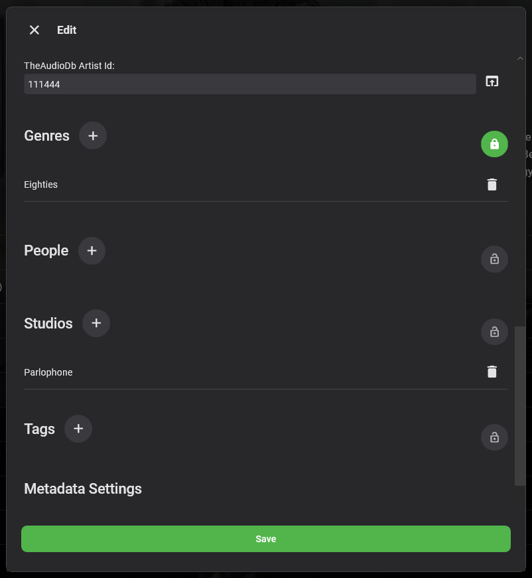Close the Edit dialog with the X icon
The image size is (532, 578).
(x=34, y=30)
